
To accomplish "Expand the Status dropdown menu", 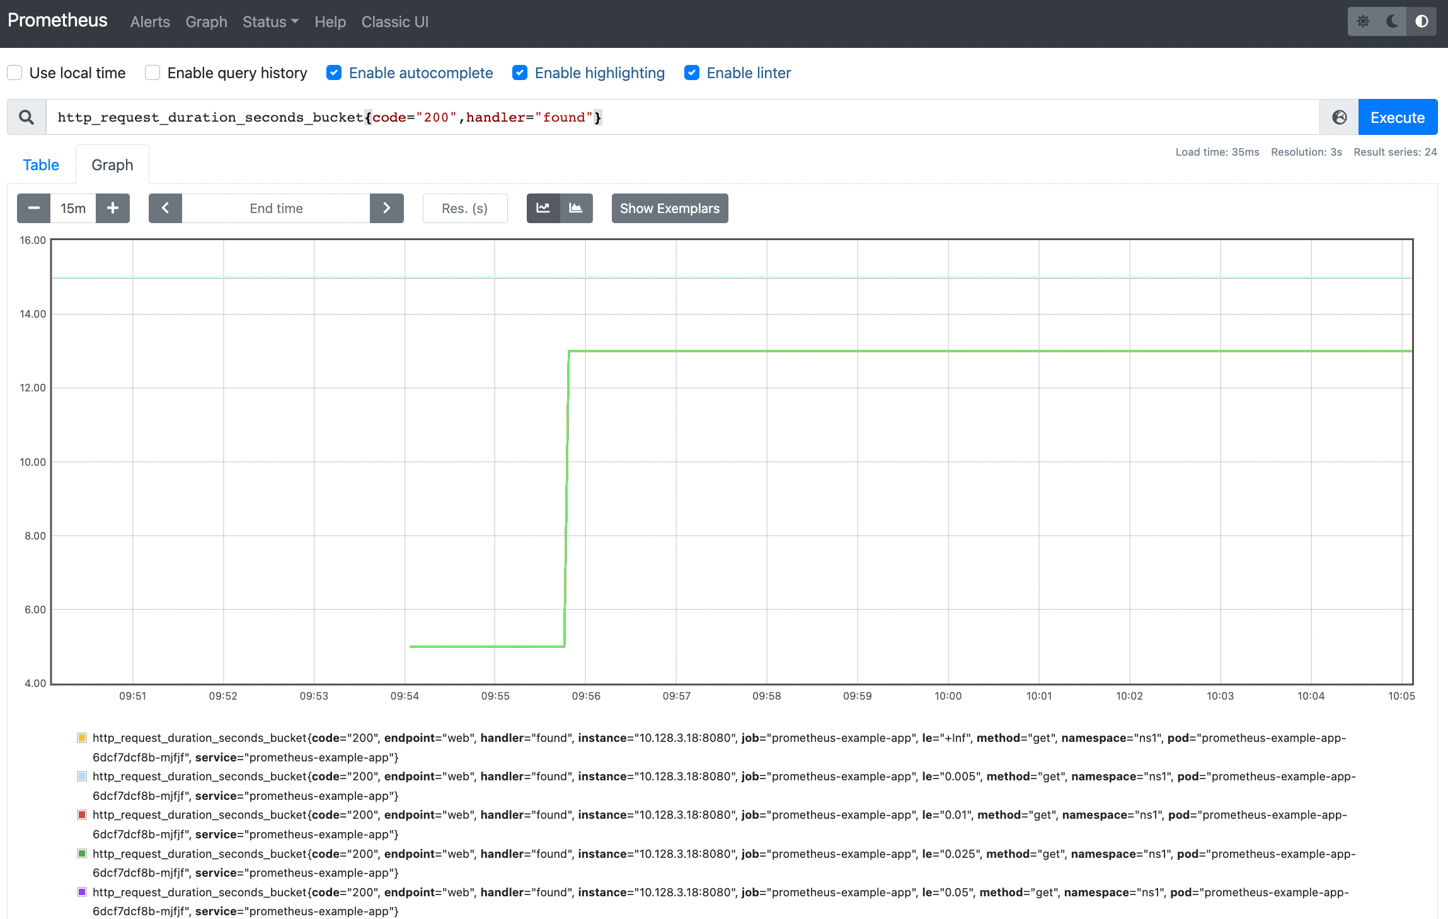I will (270, 22).
